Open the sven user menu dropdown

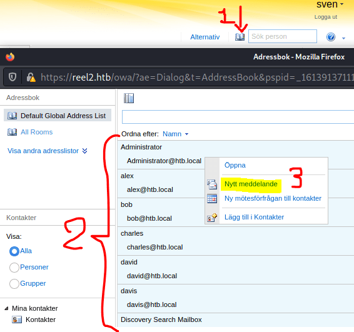click(330, 4)
